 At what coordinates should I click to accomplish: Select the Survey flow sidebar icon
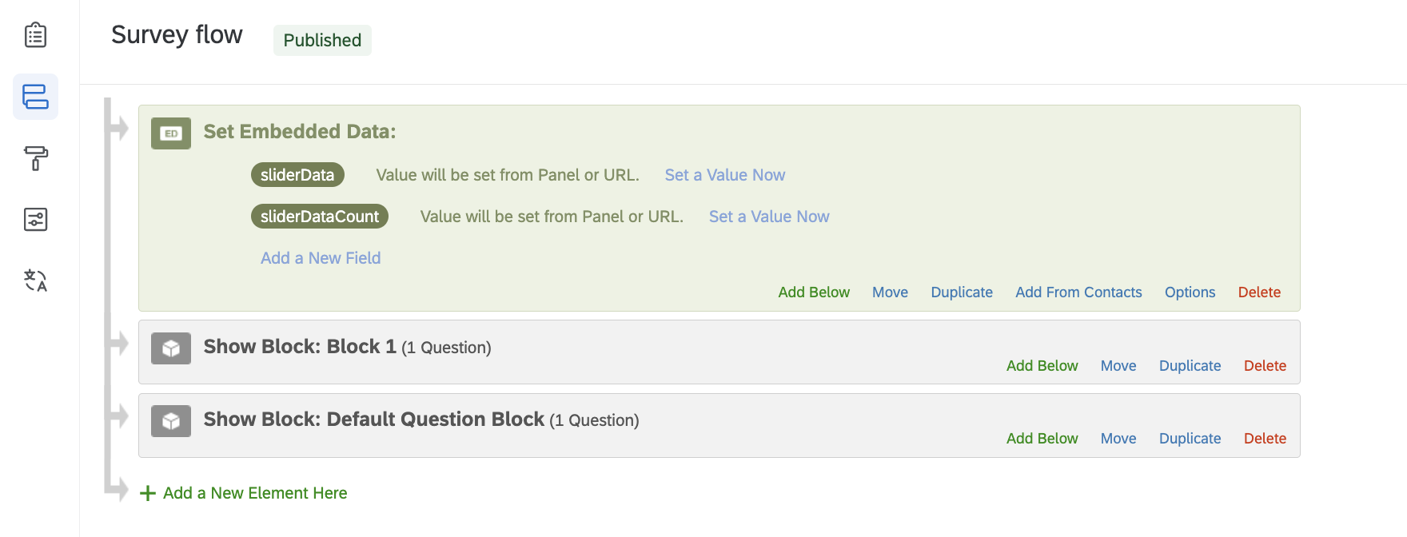35,96
